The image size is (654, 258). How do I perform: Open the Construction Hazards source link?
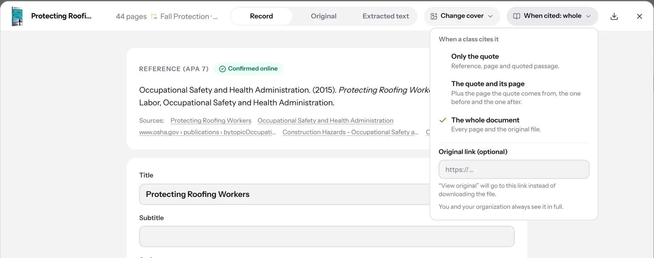[x=351, y=132]
